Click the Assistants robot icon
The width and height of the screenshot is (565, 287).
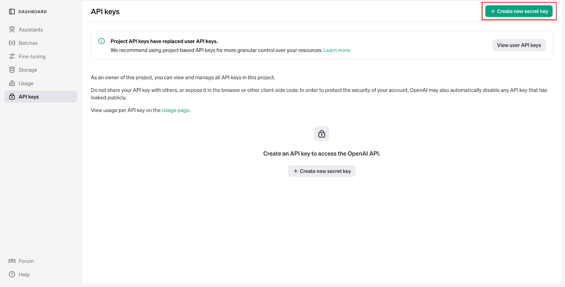[x=12, y=30]
